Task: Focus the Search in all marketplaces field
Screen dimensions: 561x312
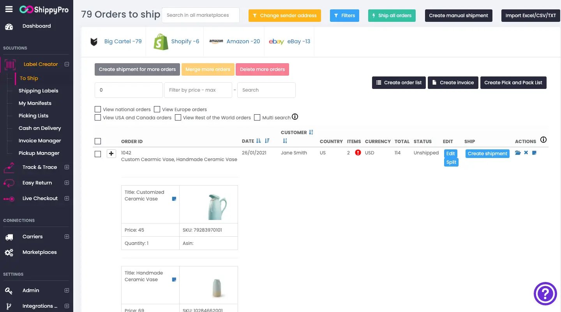Action: (x=201, y=15)
